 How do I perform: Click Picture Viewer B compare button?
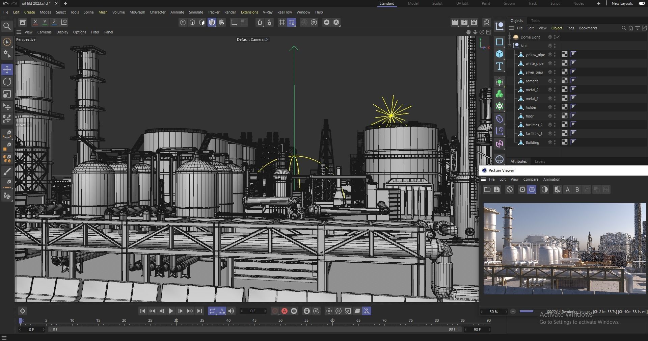(x=577, y=190)
